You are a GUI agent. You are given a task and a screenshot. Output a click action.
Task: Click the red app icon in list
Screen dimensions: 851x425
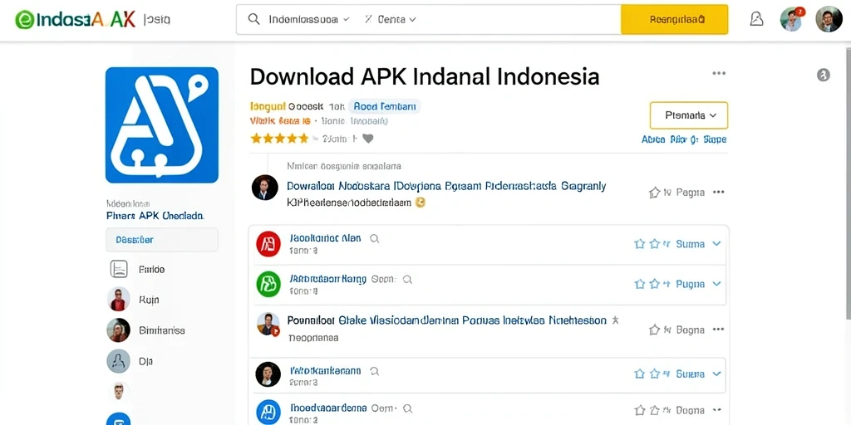268,244
